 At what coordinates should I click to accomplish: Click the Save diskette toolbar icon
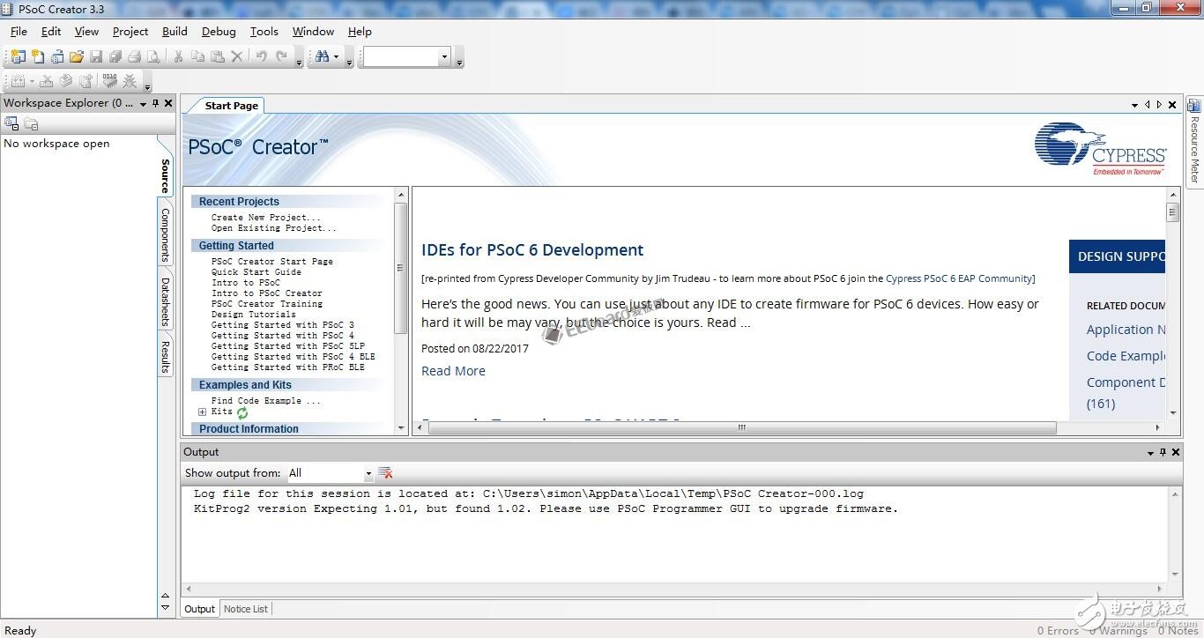[x=96, y=56]
